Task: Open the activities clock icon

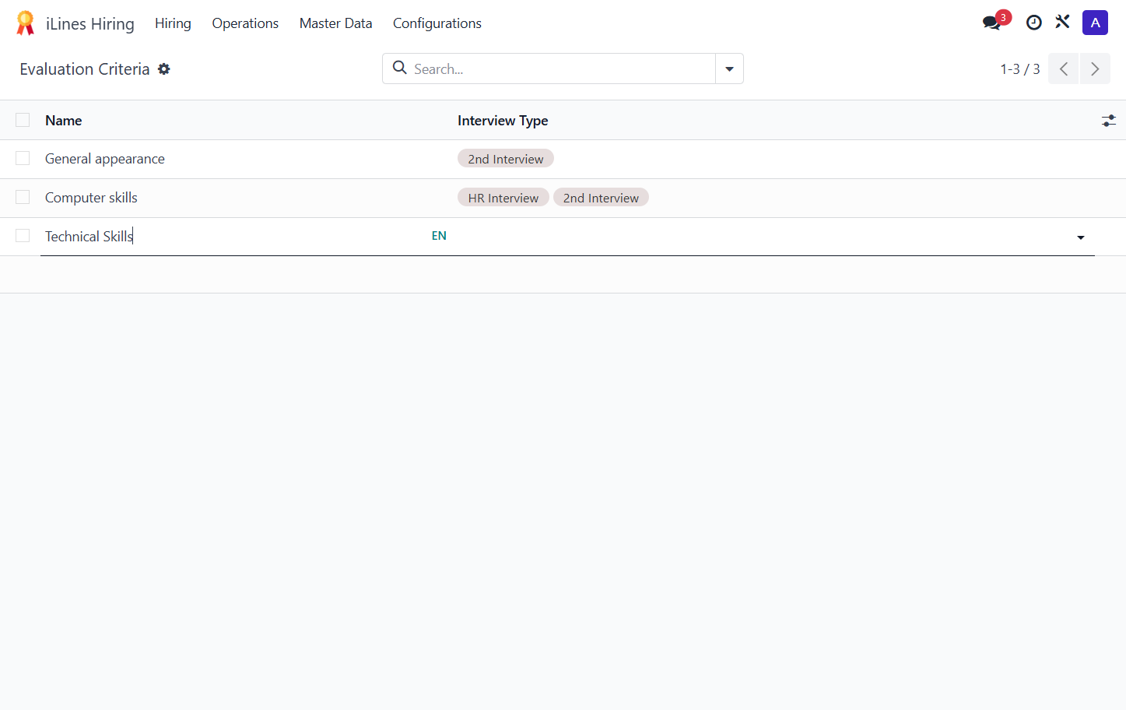Action: [x=1033, y=23]
